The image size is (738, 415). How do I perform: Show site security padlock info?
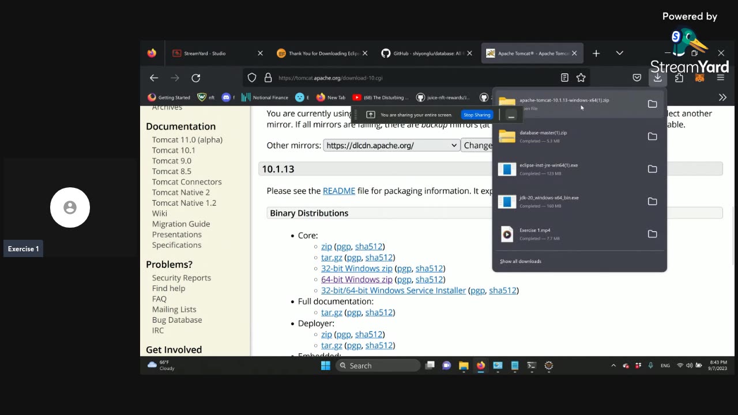coord(268,78)
